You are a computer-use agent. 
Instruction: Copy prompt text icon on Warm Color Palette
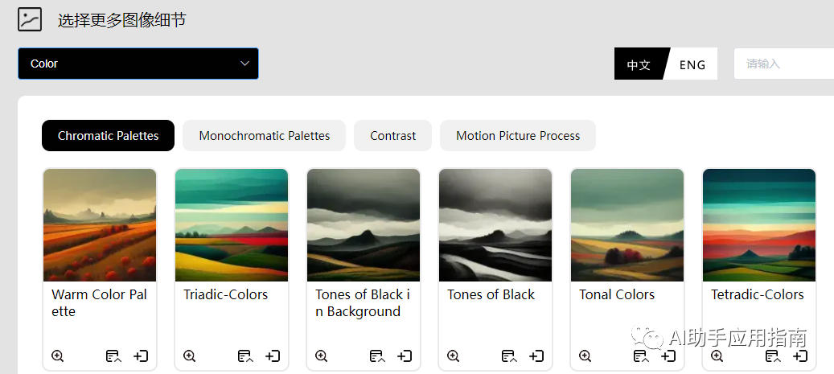113,356
